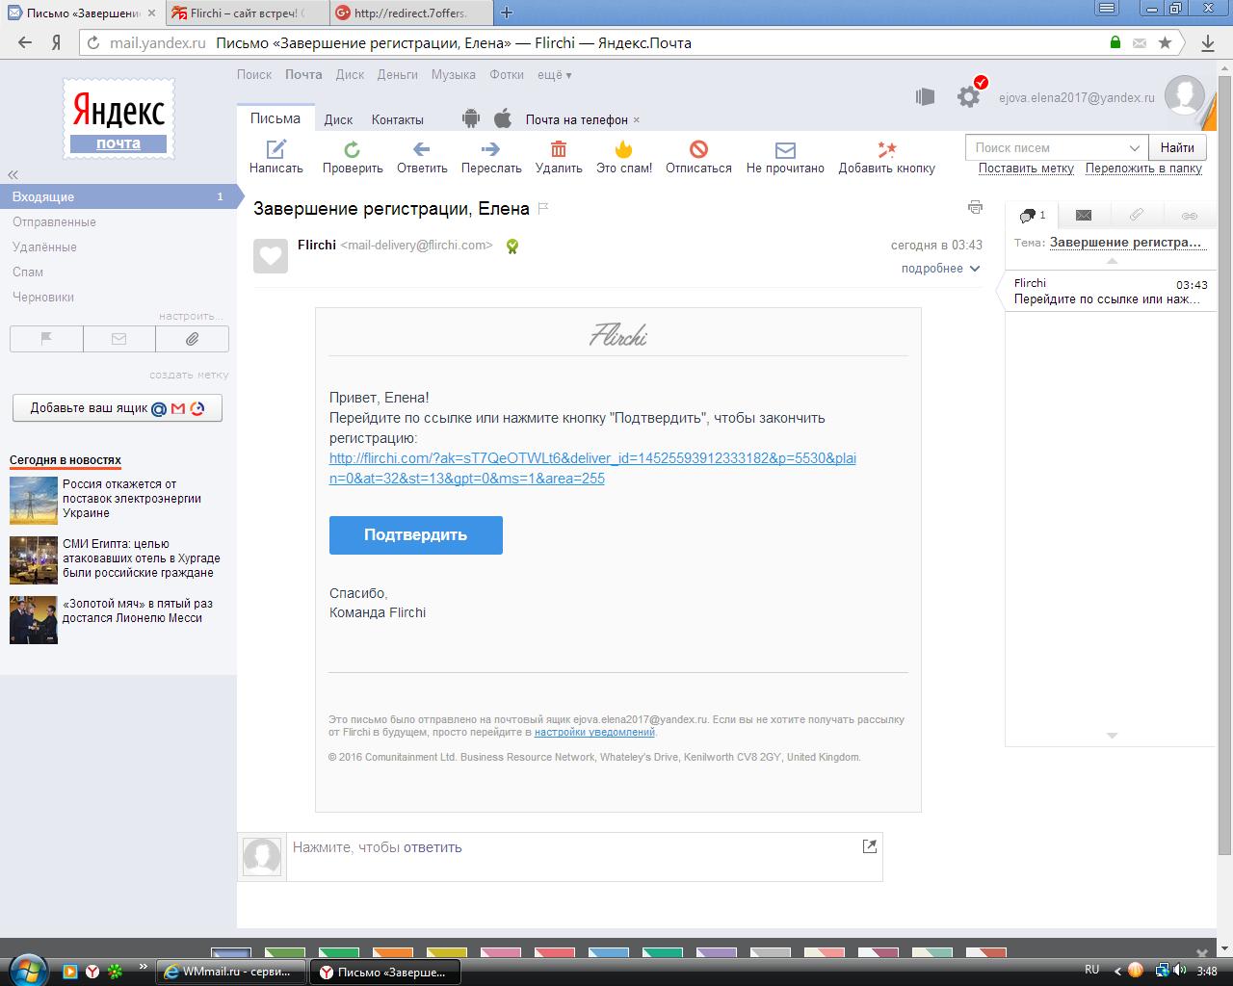Screen dimensions: 1233x986
Task: Collapse the left folder sidebar
Action: point(13,174)
